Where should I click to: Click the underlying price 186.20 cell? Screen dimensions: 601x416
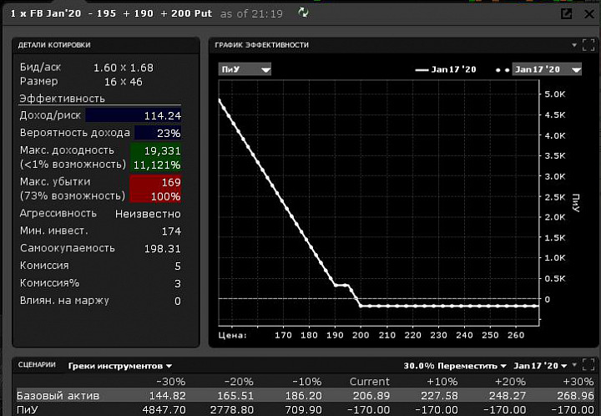click(304, 396)
